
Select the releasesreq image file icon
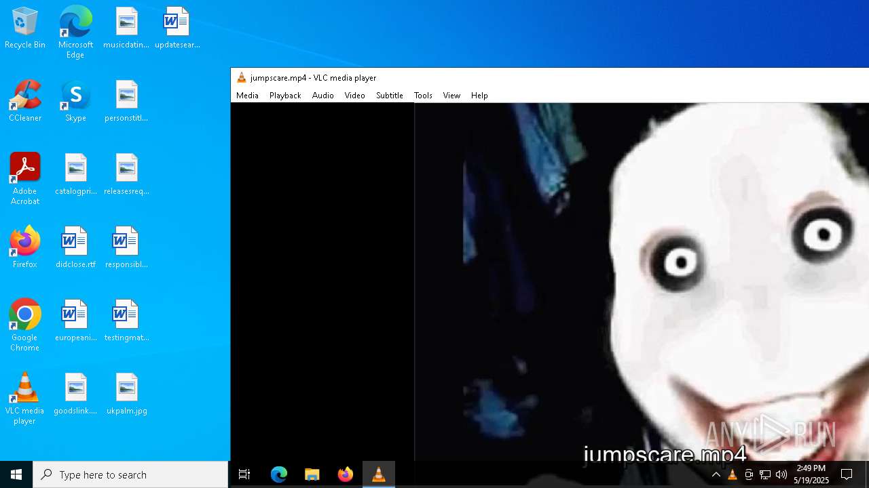click(126, 175)
